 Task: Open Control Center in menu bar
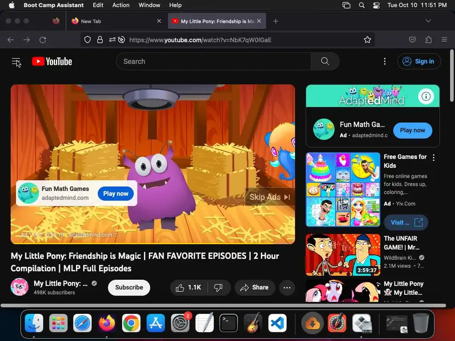(x=376, y=5)
